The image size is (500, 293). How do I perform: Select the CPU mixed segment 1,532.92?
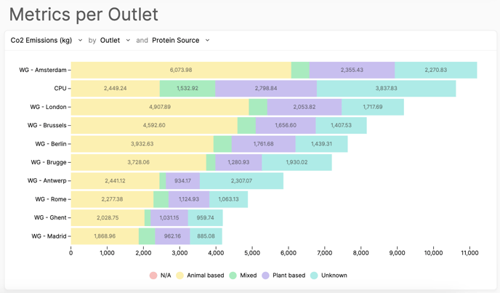click(187, 89)
